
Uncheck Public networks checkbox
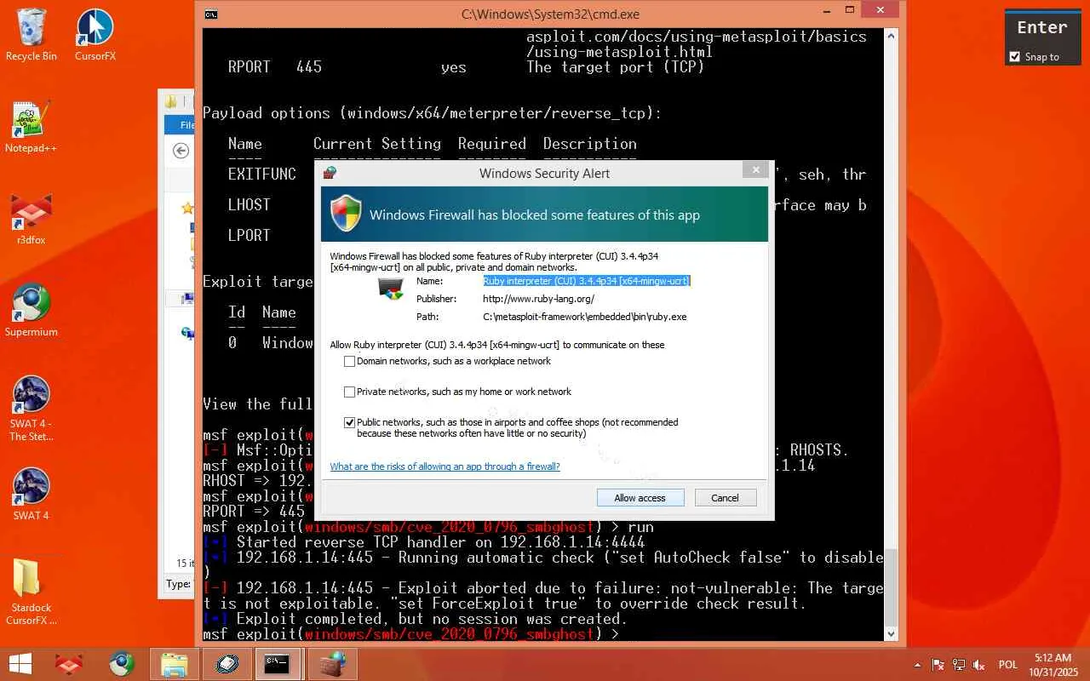coord(349,422)
